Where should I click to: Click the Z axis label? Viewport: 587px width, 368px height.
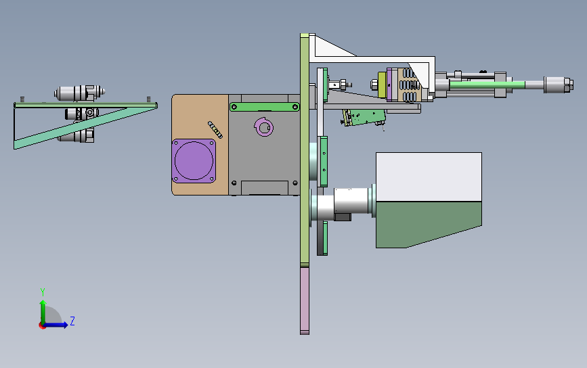(x=72, y=321)
